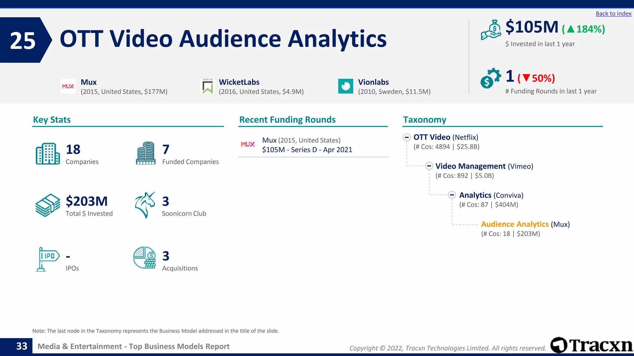
Task: Click '(2015, United States, $177M)' under Mux
Action: (124, 92)
